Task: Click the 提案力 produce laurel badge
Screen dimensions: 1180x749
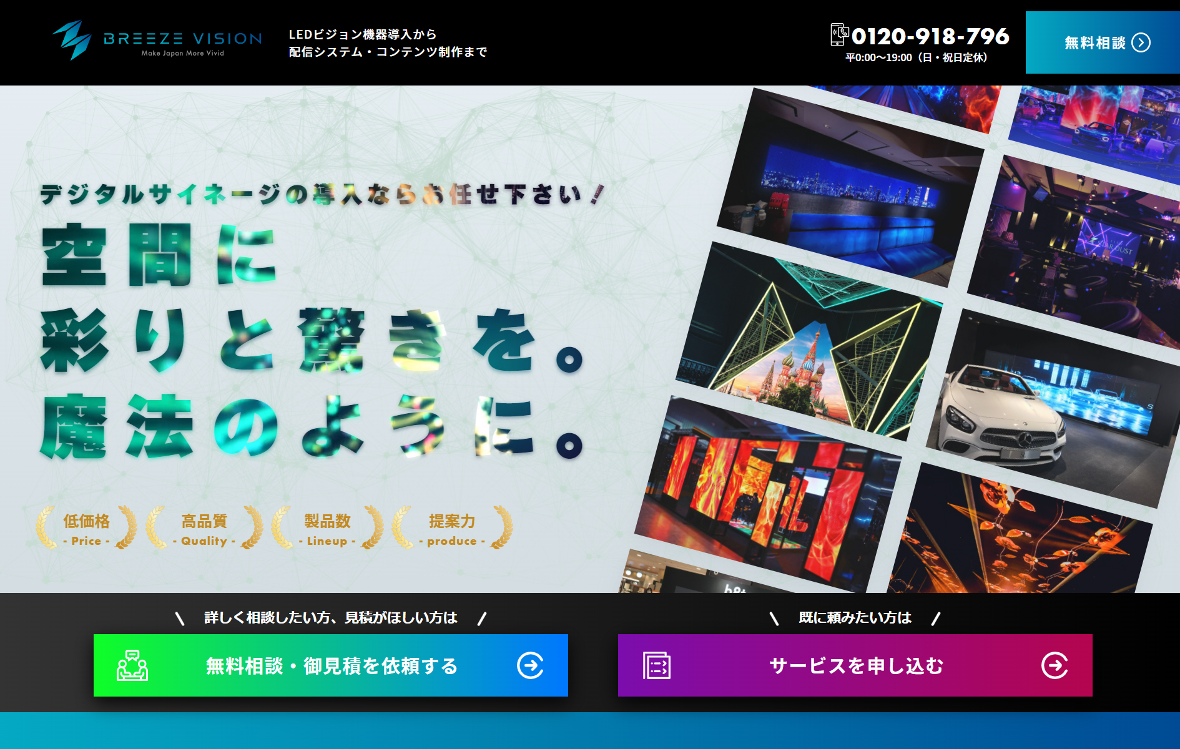Action: coord(452,529)
